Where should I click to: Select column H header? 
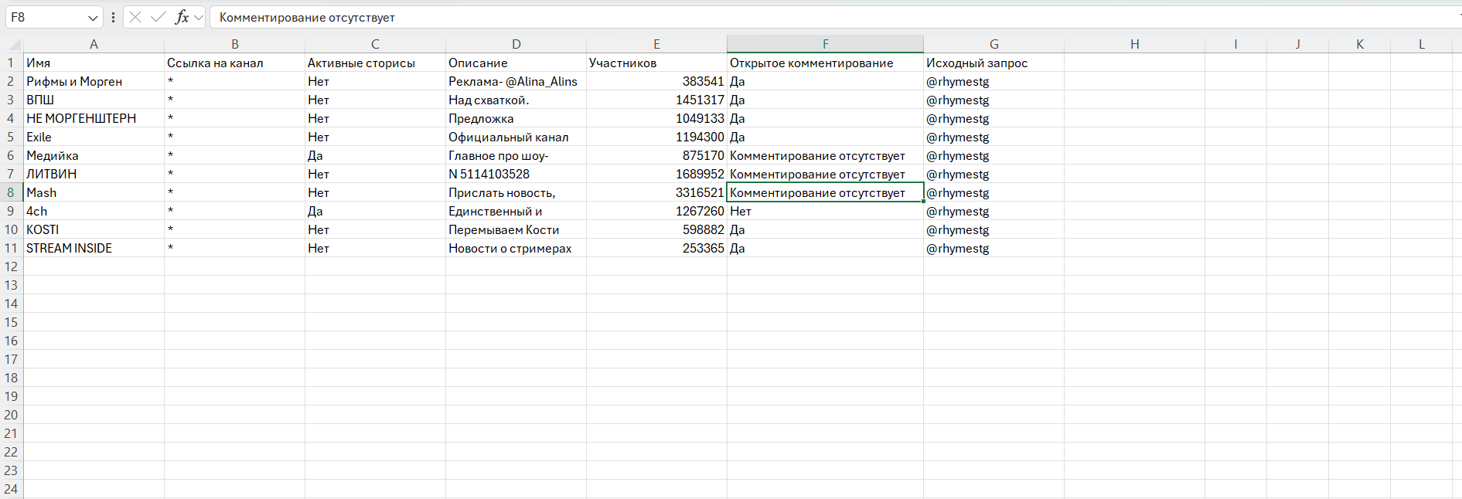[1134, 44]
